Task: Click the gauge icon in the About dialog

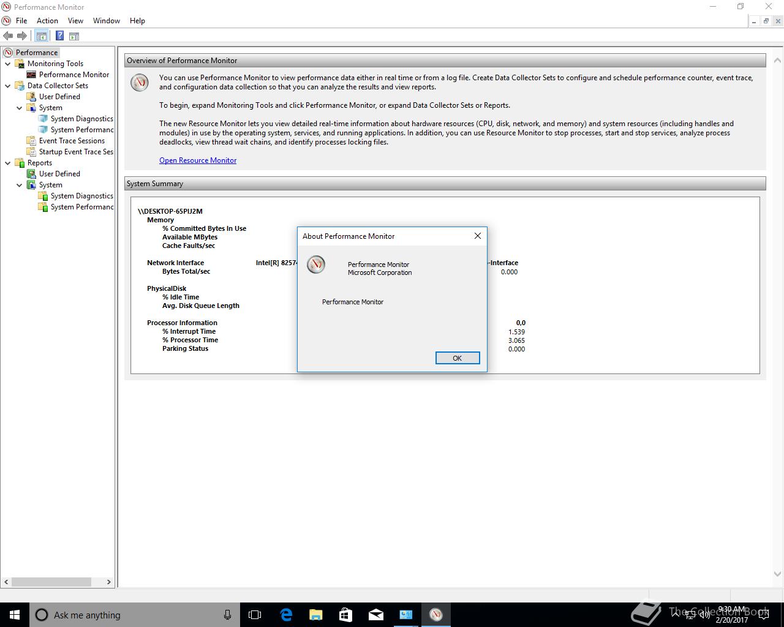Action: (316, 265)
